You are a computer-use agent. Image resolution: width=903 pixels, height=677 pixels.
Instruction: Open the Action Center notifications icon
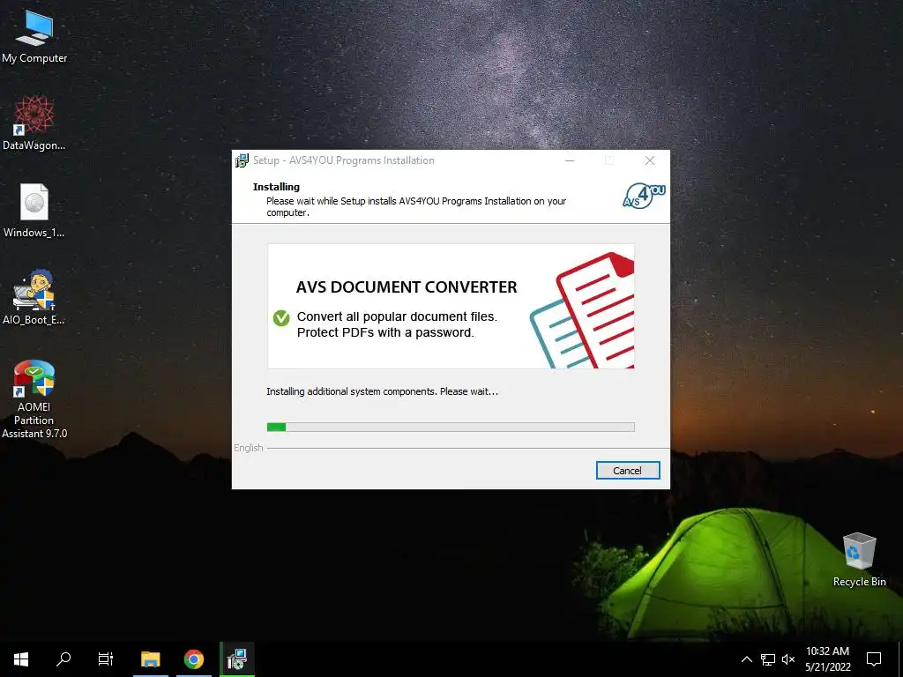(874, 659)
